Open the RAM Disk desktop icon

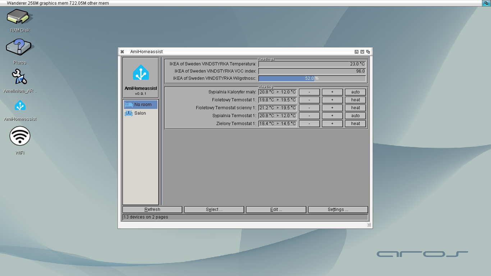[x=20, y=17]
